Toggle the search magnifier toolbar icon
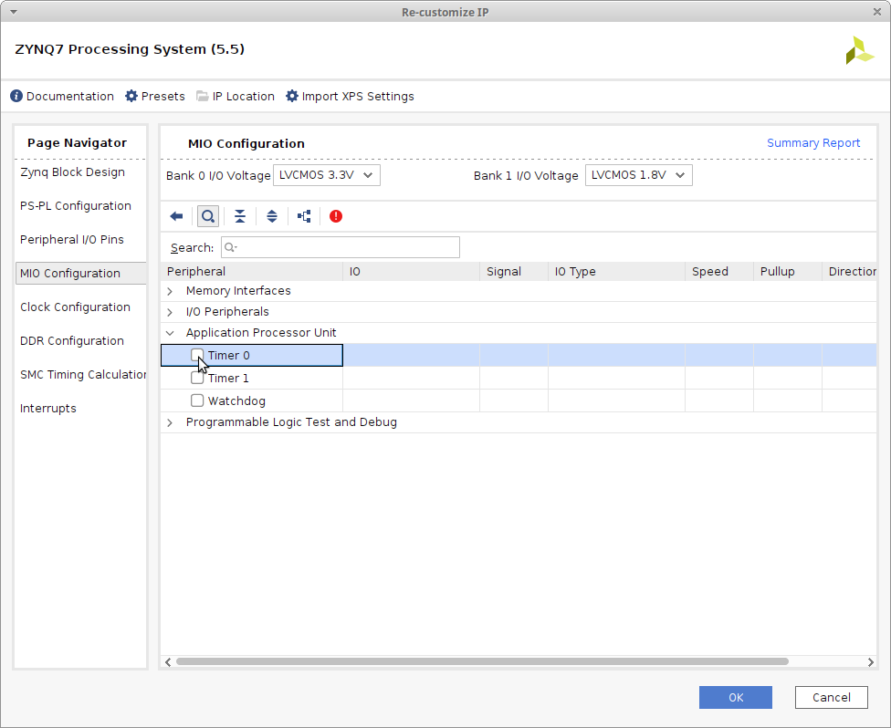This screenshot has width=891, height=728. point(208,216)
